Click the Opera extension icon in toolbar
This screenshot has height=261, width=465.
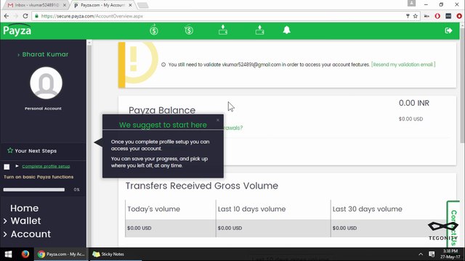click(x=437, y=16)
